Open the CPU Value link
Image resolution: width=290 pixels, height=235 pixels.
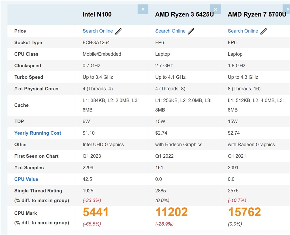(26, 179)
